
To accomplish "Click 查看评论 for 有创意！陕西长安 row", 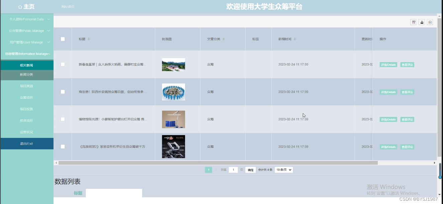I will tap(407, 92).
